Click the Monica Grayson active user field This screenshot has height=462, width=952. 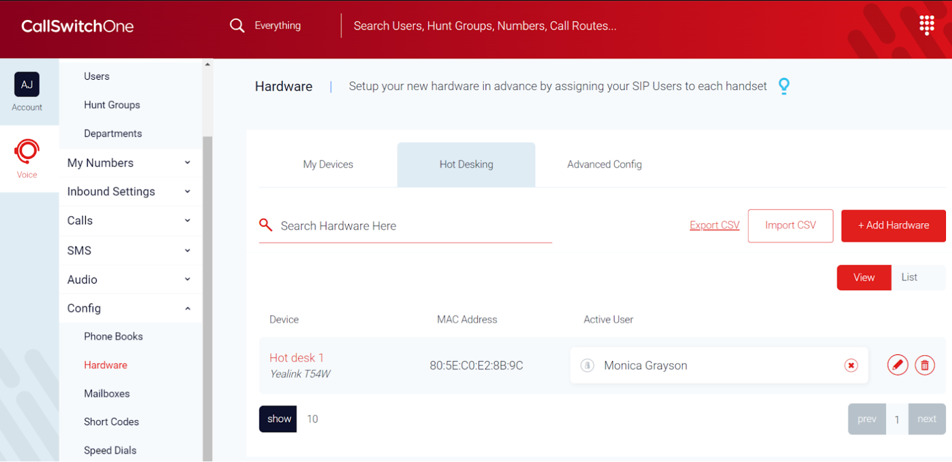click(719, 365)
